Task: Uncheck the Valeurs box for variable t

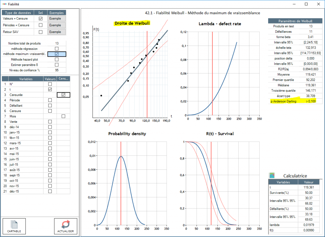Action: coord(50,89)
